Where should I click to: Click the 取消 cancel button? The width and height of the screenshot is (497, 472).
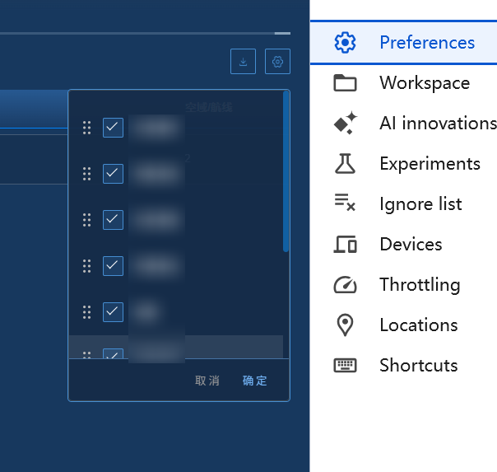click(207, 381)
